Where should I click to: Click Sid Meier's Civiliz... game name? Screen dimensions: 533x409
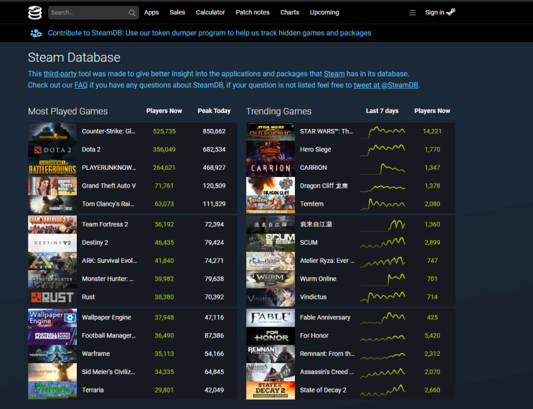[x=108, y=372]
